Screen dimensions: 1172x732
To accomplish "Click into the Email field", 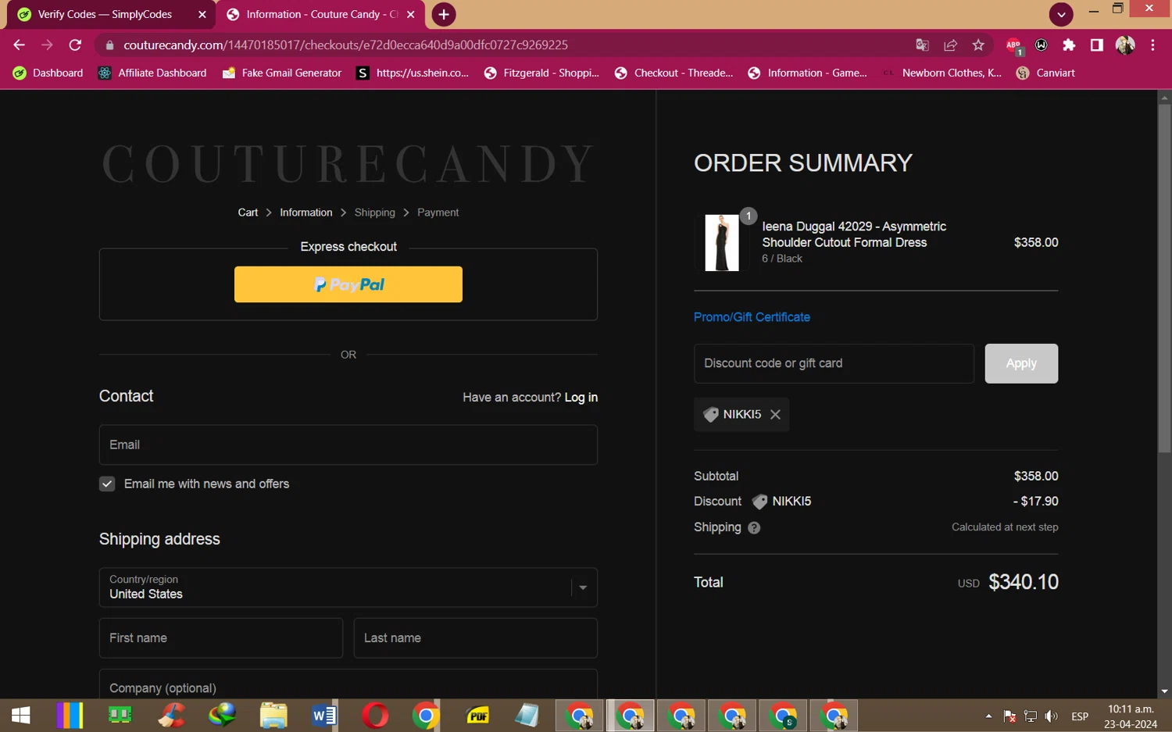I will [x=348, y=445].
